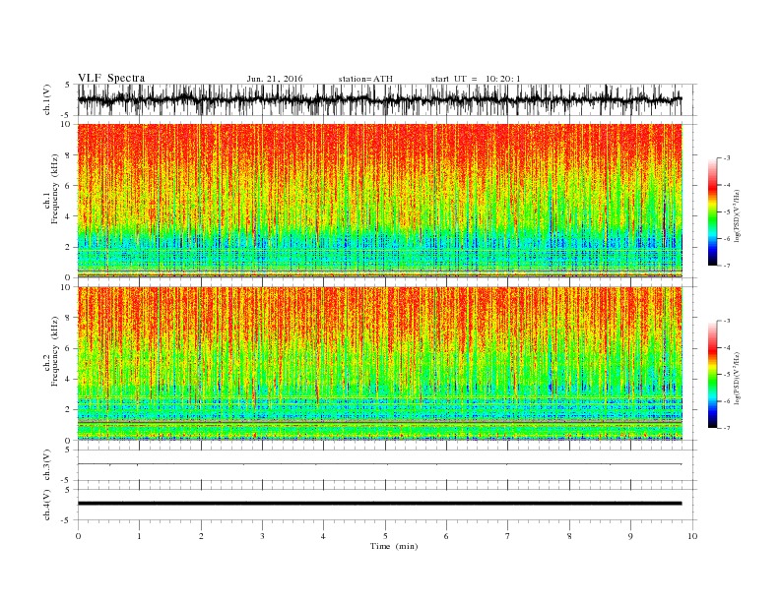Click the '-7' value on ch.2 colorbar
780x602 pixels.
(727, 428)
